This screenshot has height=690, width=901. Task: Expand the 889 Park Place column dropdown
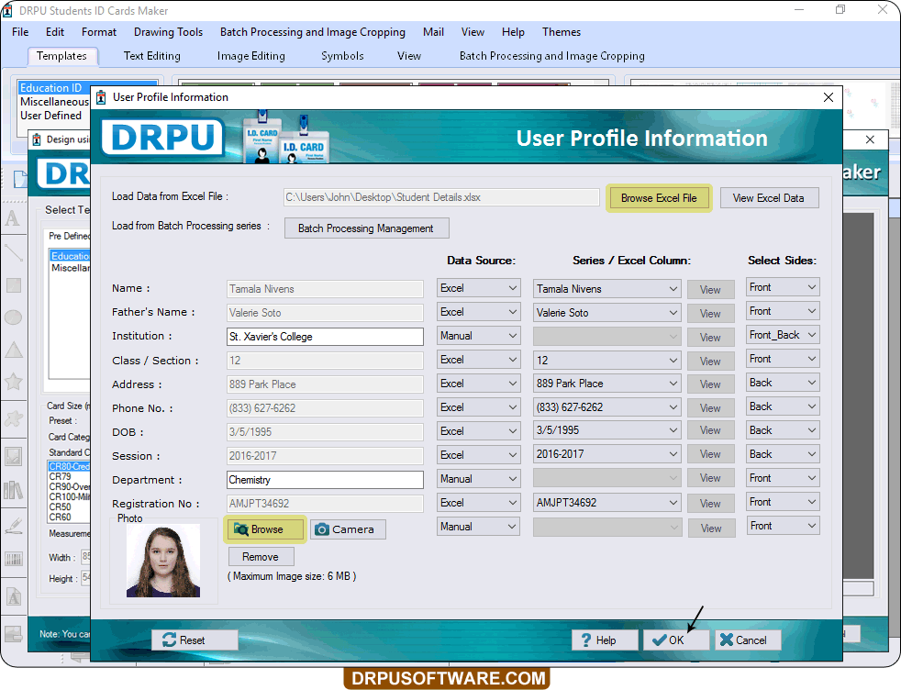(607, 384)
